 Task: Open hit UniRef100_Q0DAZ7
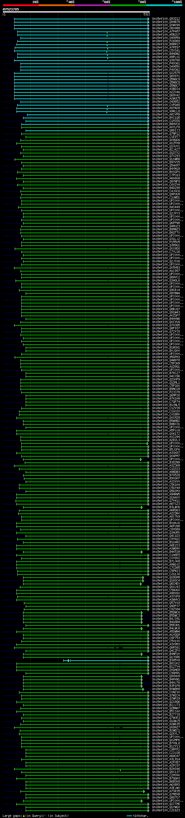point(166,727)
